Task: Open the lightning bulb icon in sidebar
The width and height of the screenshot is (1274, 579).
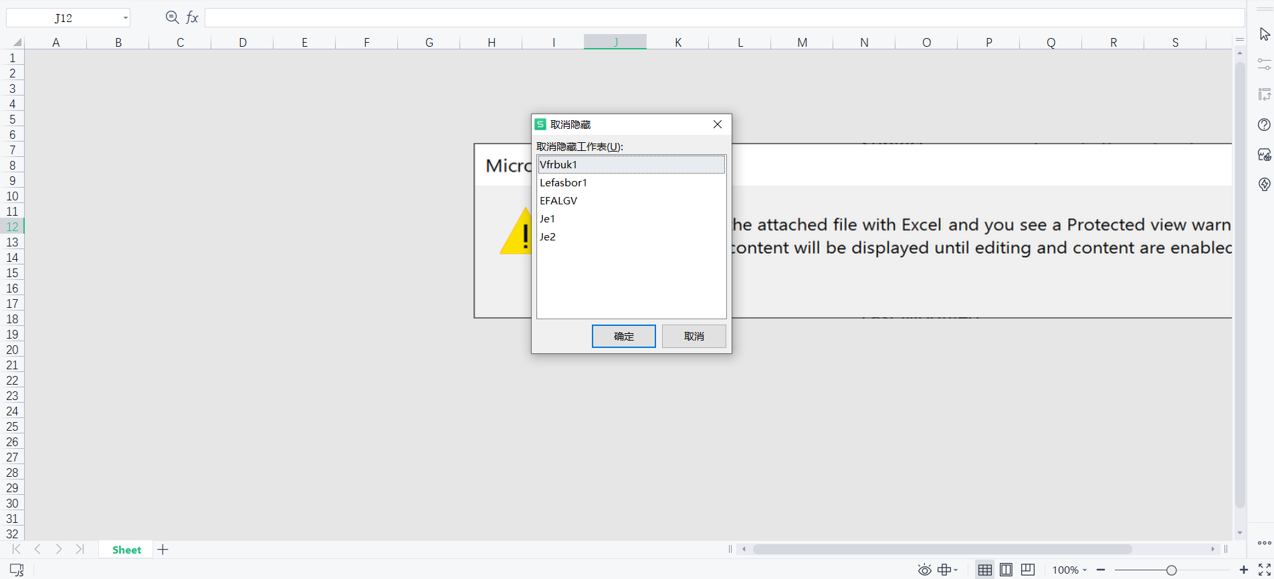Action: pos(1264,184)
